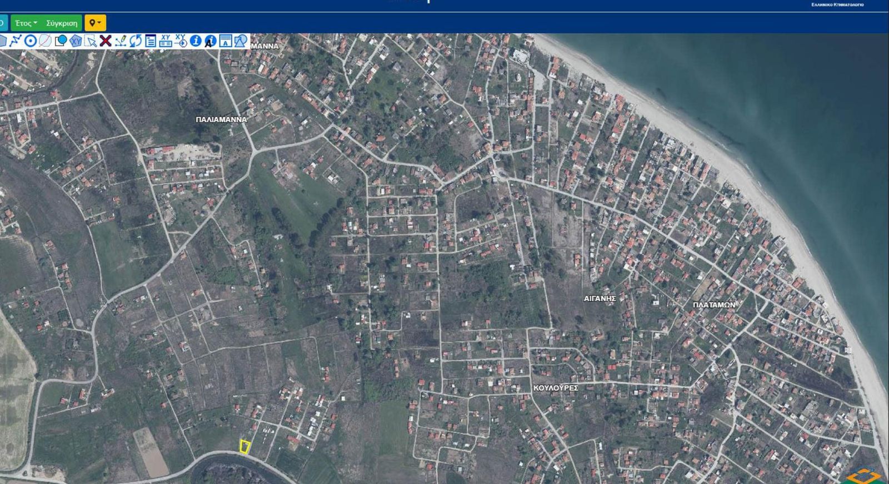Click the blue information icon
The width and height of the screenshot is (889, 484).
coord(196,41)
